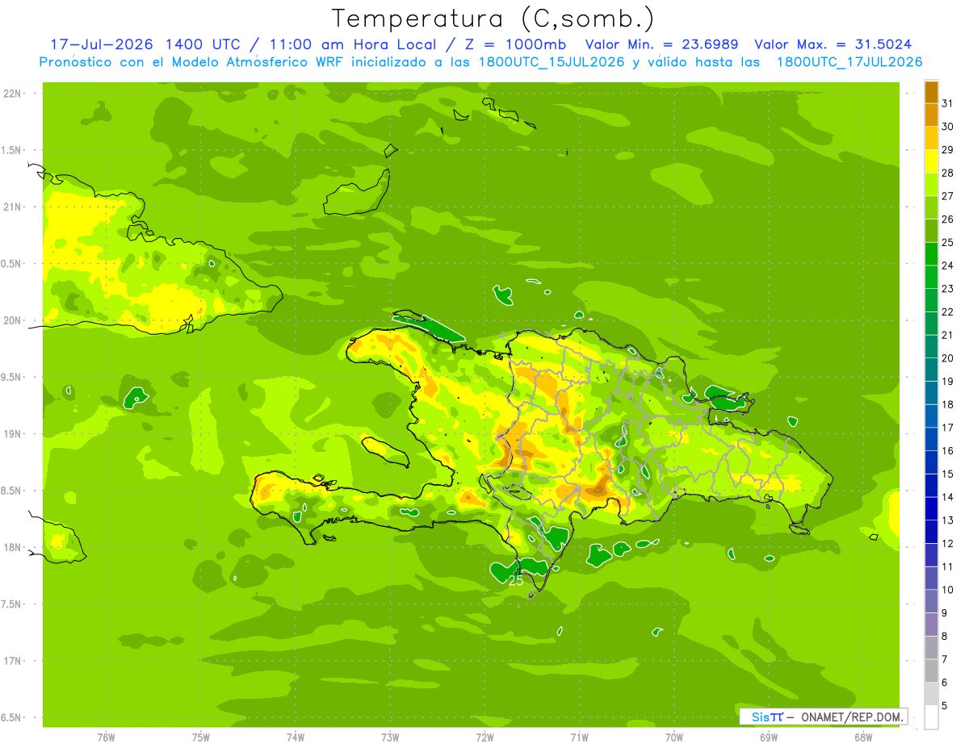Click the legend value '31'

(x=947, y=103)
